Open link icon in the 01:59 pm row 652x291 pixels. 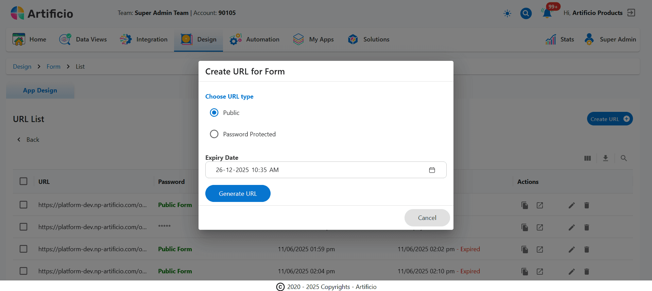[540, 250]
